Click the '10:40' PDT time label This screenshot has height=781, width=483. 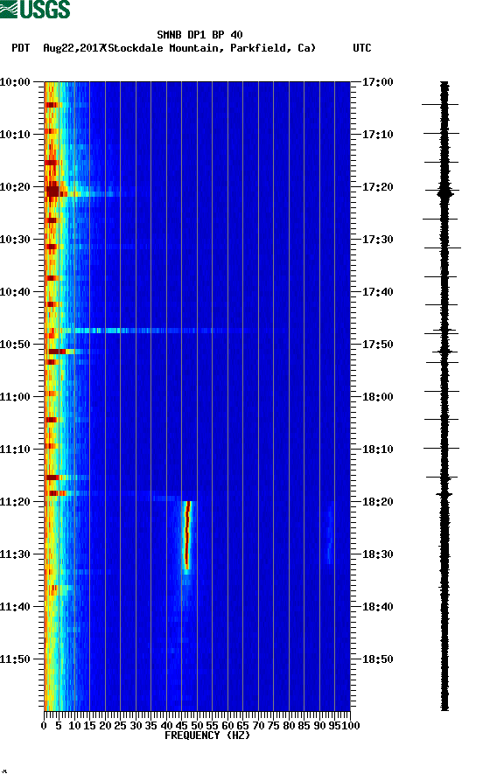point(15,292)
